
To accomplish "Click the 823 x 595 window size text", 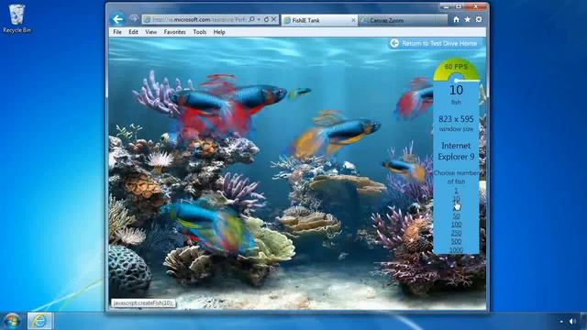I will coord(456,119).
